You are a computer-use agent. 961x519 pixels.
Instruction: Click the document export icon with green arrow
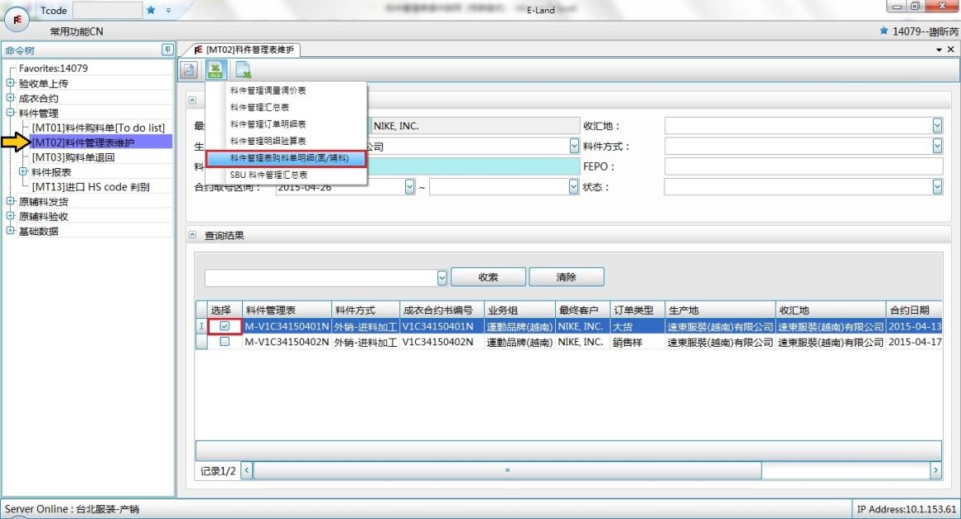(243, 71)
